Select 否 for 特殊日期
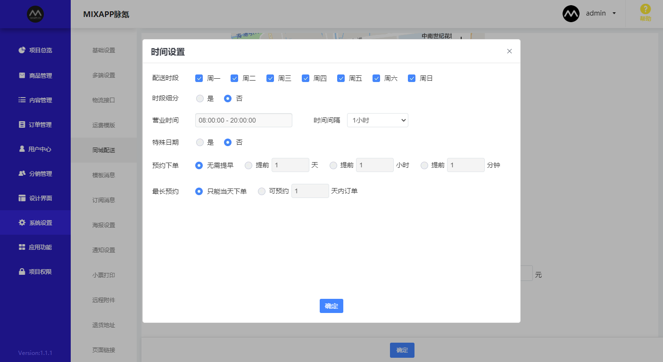 click(x=228, y=142)
